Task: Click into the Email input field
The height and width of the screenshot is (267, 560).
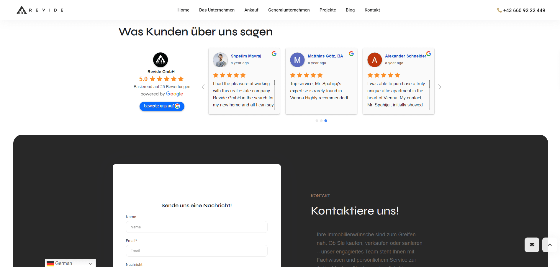Action: click(x=197, y=251)
